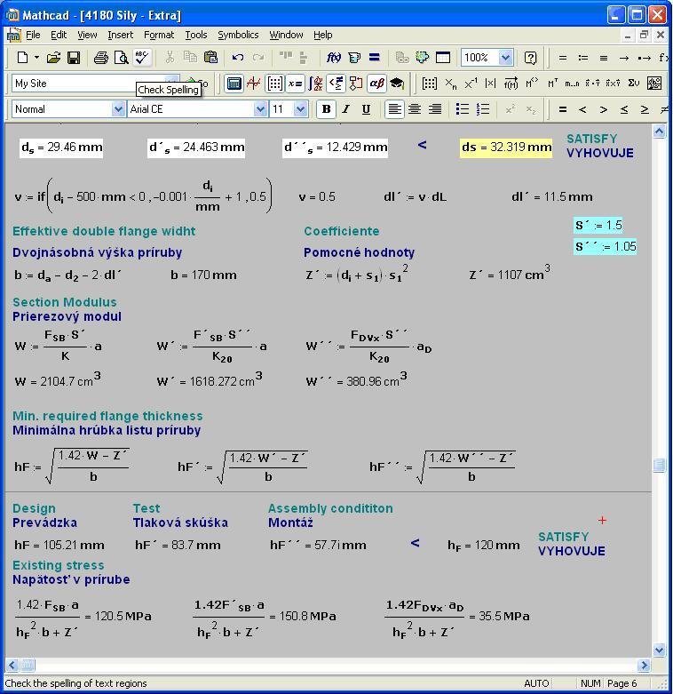Select the cyan S´´ := 1.05 definition
Screen dimensions: 673x694
(x=605, y=246)
